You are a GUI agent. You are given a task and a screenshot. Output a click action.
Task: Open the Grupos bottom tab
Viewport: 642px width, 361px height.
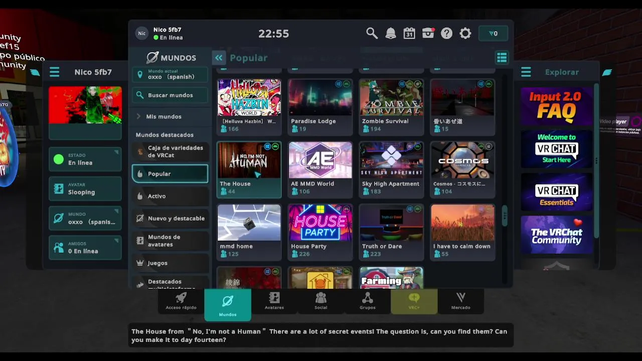click(368, 301)
